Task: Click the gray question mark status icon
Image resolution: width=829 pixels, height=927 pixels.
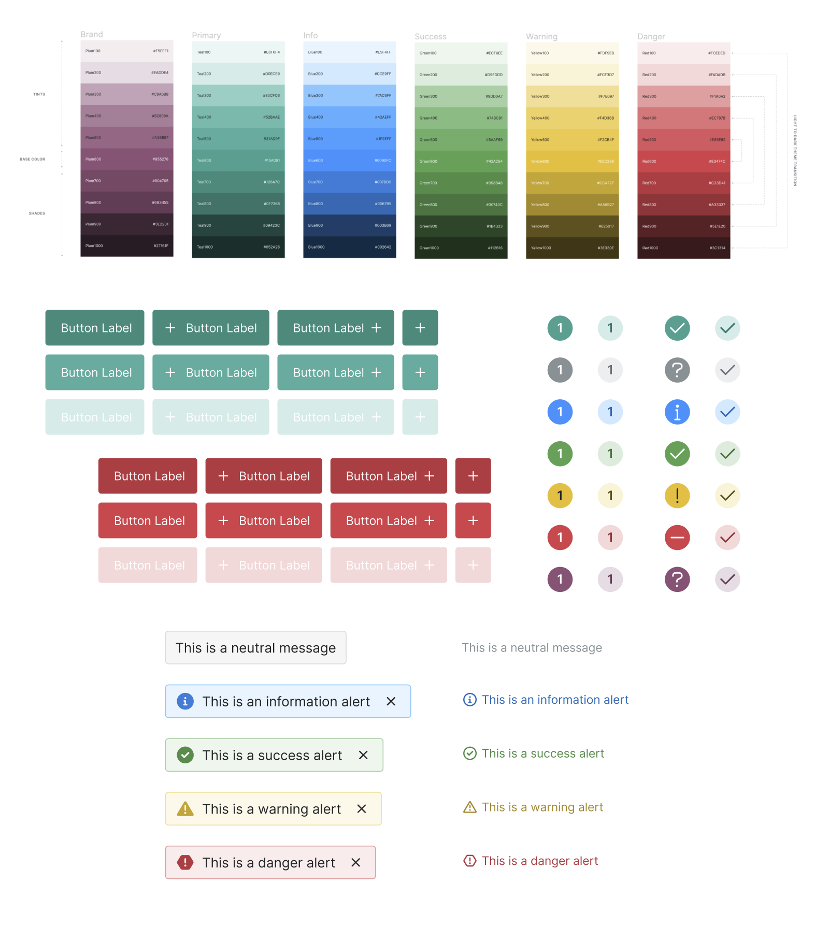Action: pyautogui.click(x=677, y=370)
